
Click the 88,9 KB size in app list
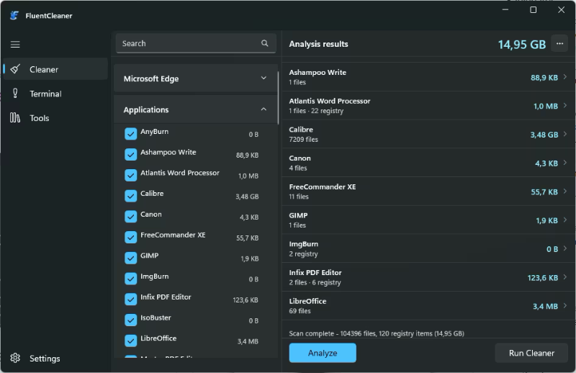pyautogui.click(x=247, y=155)
